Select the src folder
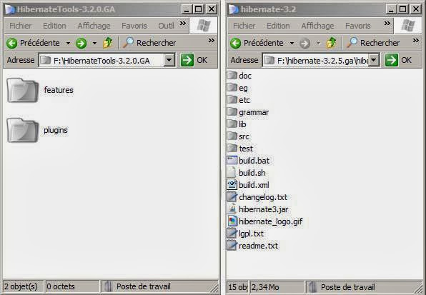This screenshot has width=426, height=295. [238, 136]
